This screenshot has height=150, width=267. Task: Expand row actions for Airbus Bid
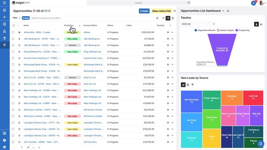[x=172, y=32]
